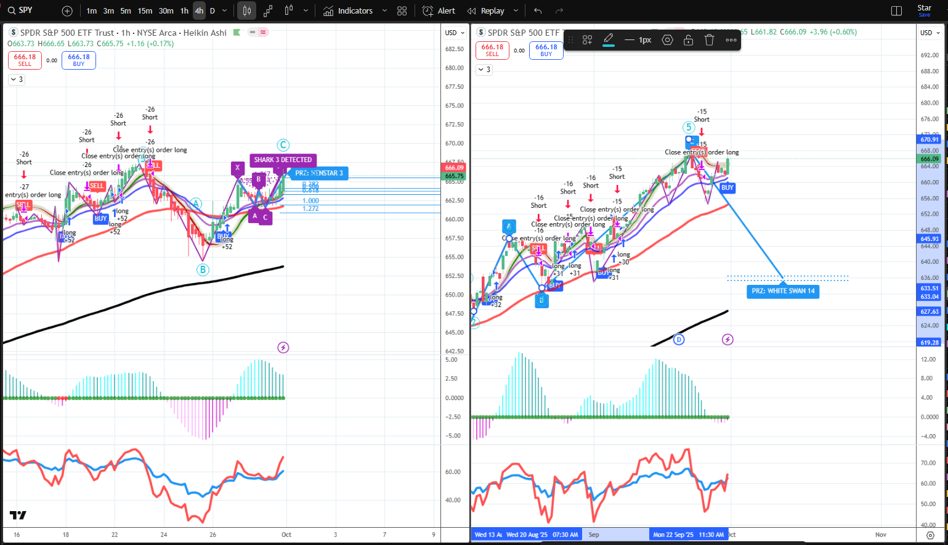The height and width of the screenshot is (545, 948).
Task: Click the purple lightning event icon on right chart
Action: [727, 340]
